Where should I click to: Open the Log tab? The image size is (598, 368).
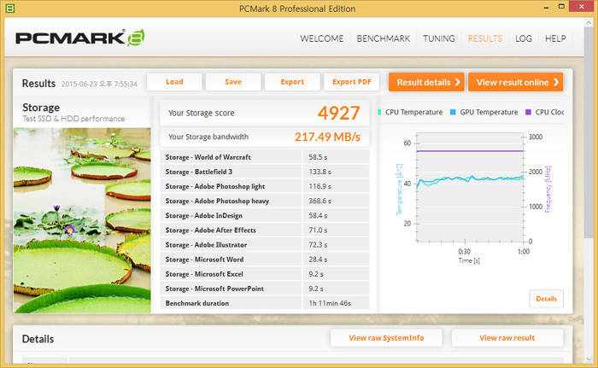click(524, 38)
